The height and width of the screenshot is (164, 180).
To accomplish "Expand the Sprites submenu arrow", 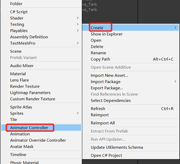I will [x=78, y=113].
